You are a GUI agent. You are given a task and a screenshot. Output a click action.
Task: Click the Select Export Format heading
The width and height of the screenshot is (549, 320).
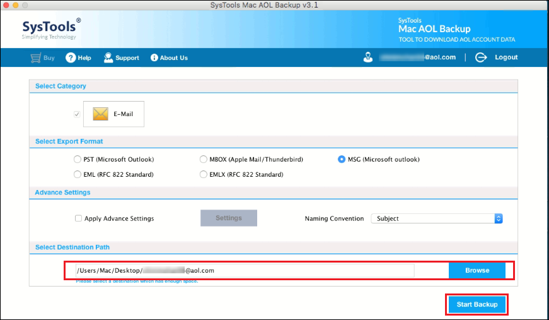click(69, 141)
